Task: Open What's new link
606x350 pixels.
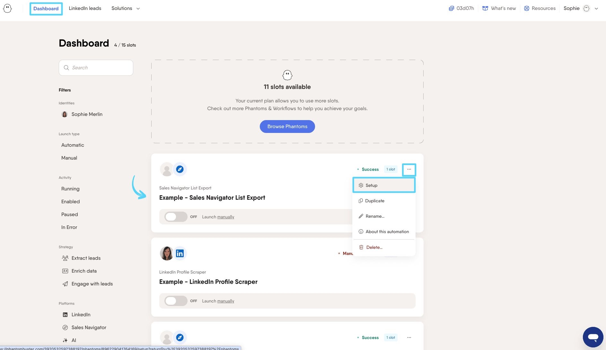Action: tap(503, 8)
